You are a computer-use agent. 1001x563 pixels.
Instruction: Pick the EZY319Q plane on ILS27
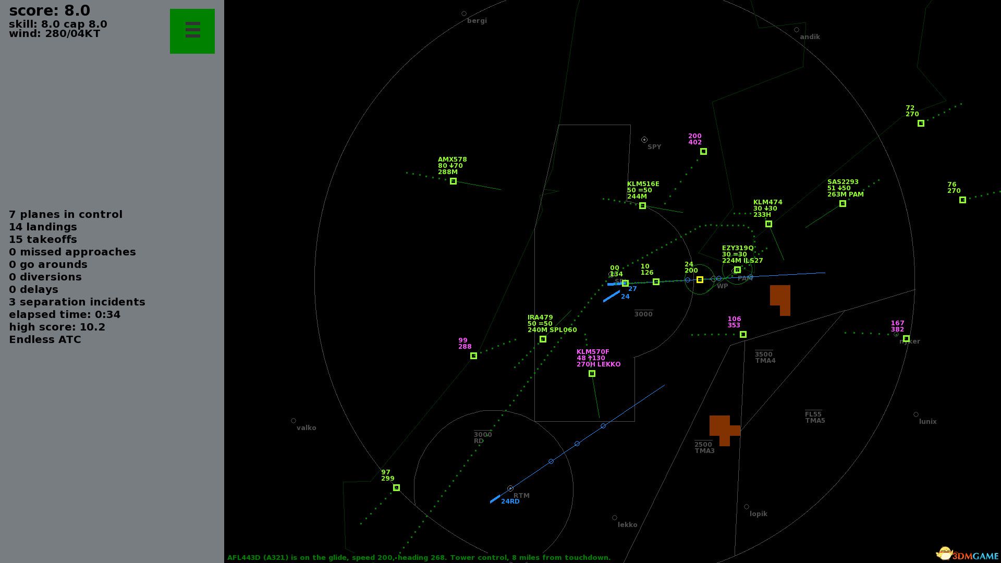(x=737, y=270)
